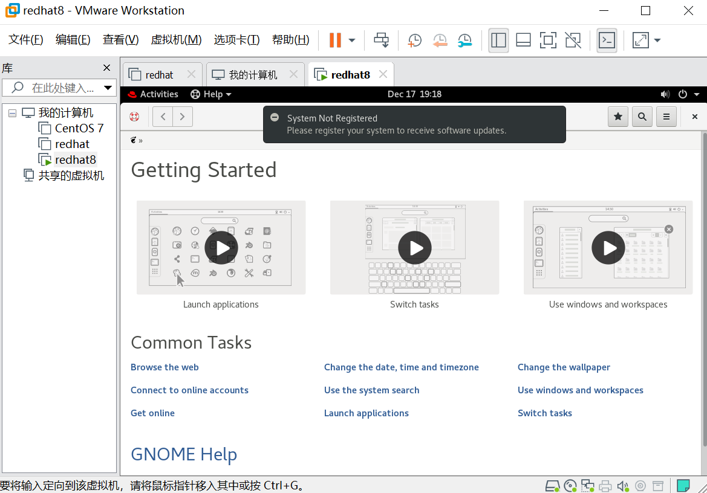Viewport: 707px width, 493px height.
Task: Open the library search filter dropdown
Action: tap(108, 88)
